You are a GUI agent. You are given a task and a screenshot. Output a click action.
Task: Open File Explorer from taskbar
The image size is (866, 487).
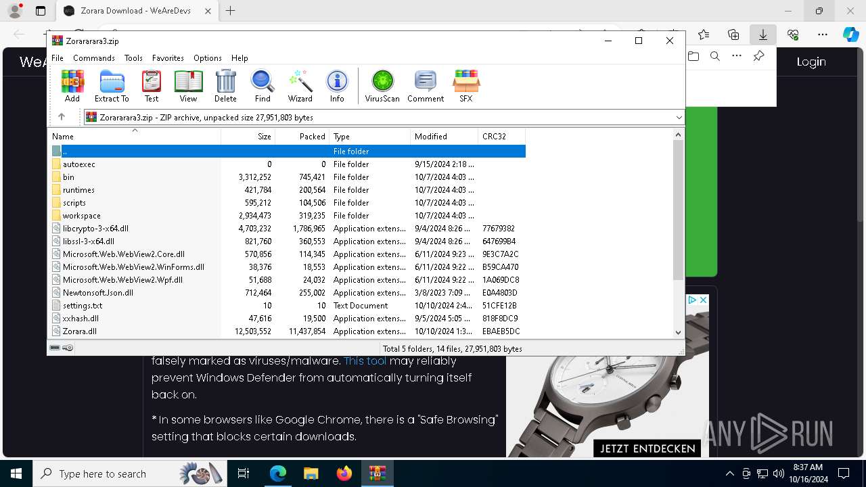pyautogui.click(x=311, y=473)
